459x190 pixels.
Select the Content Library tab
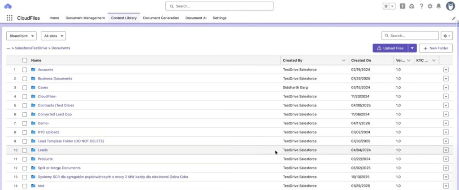(124, 18)
